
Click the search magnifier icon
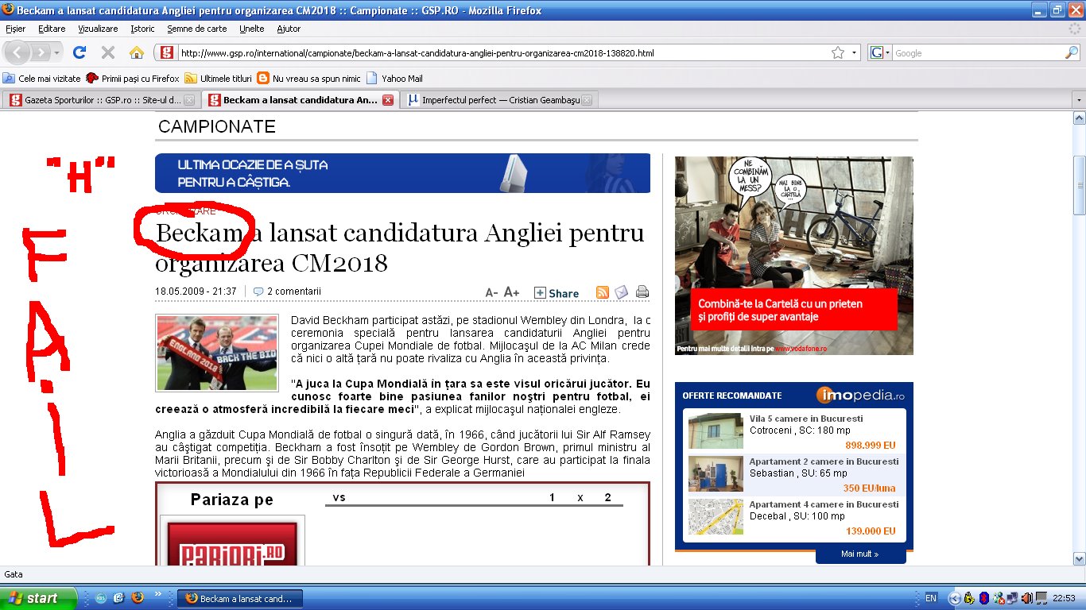coord(1072,53)
